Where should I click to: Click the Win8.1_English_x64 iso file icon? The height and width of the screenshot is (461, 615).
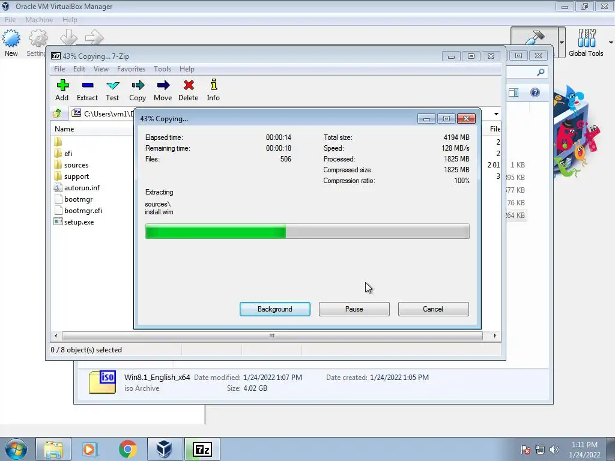[102, 382]
